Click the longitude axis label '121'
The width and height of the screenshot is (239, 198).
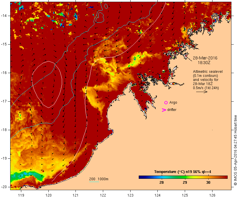[75, 195]
